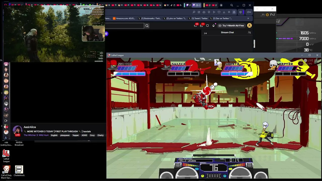
Task: Click the Stream Chat header title
Action: tap(227, 32)
